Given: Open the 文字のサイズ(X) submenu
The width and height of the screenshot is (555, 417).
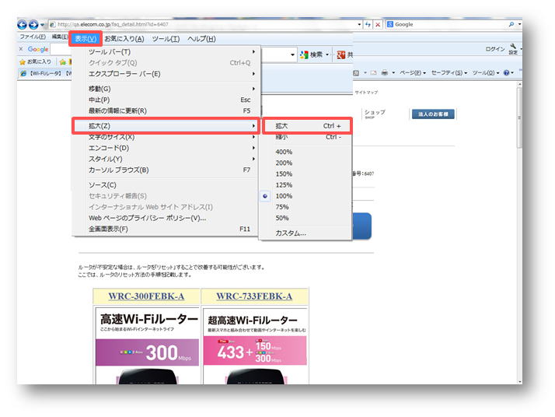Looking at the screenshot, I should [x=166, y=137].
